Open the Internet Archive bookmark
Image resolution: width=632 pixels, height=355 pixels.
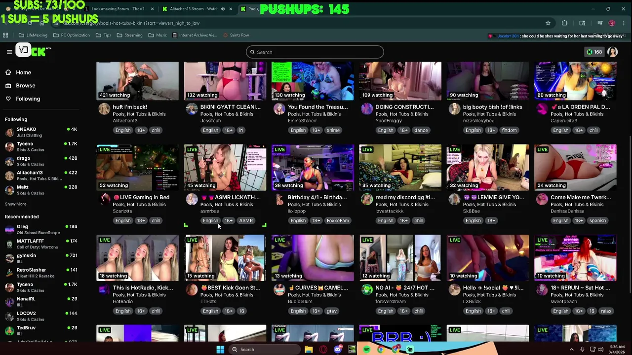[194, 35]
